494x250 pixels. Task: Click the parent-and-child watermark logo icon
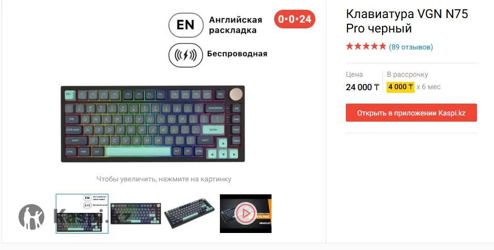(31, 216)
